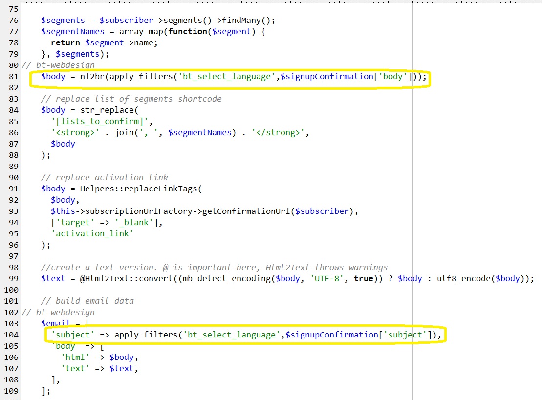
Task: Click line number 88 in the gutter
Action: 14,155
